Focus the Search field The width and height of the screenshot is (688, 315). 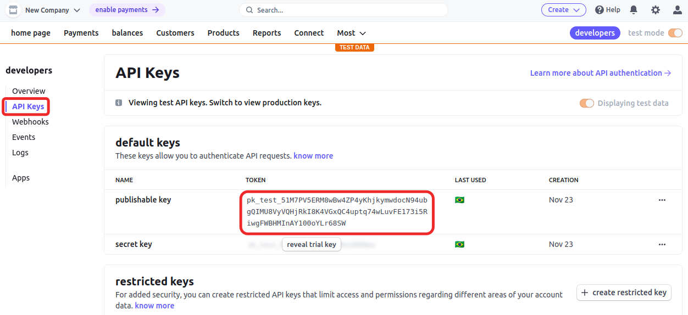pos(343,10)
